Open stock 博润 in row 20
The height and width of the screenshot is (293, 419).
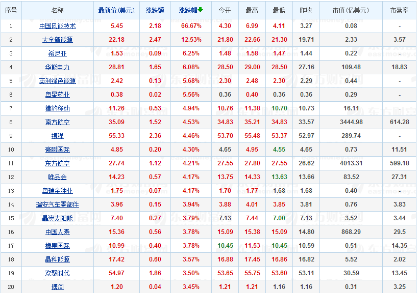[x=58, y=287]
